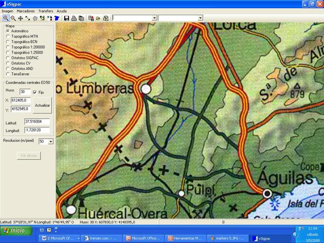The image size is (324, 243).
Task: Click the diagonal measure distance tool
Action: tap(27, 18)
